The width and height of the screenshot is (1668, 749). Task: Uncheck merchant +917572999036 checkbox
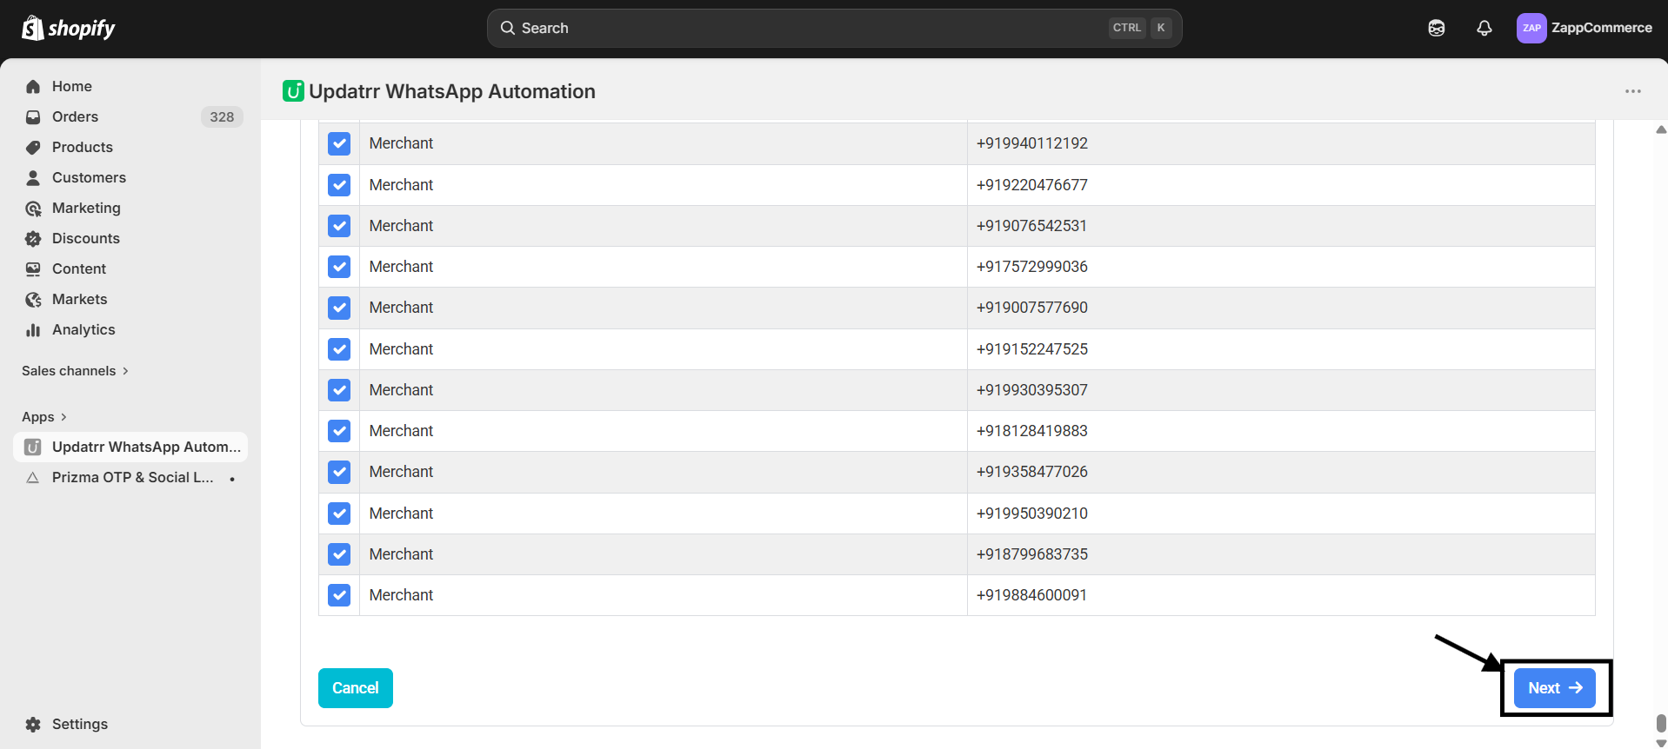click(x=339, y=267)
